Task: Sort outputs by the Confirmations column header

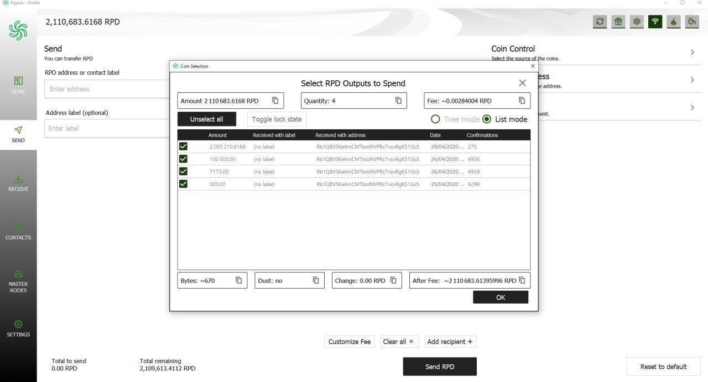Action: click(x=482, y=135)
